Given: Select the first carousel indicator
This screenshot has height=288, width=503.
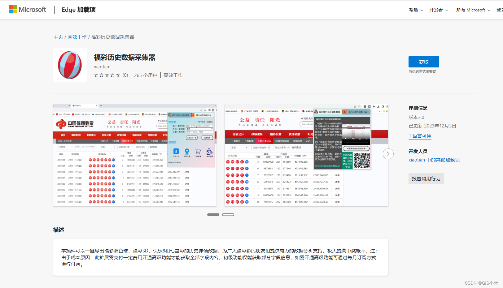Looking at the screenshot, I should (213, 215).
